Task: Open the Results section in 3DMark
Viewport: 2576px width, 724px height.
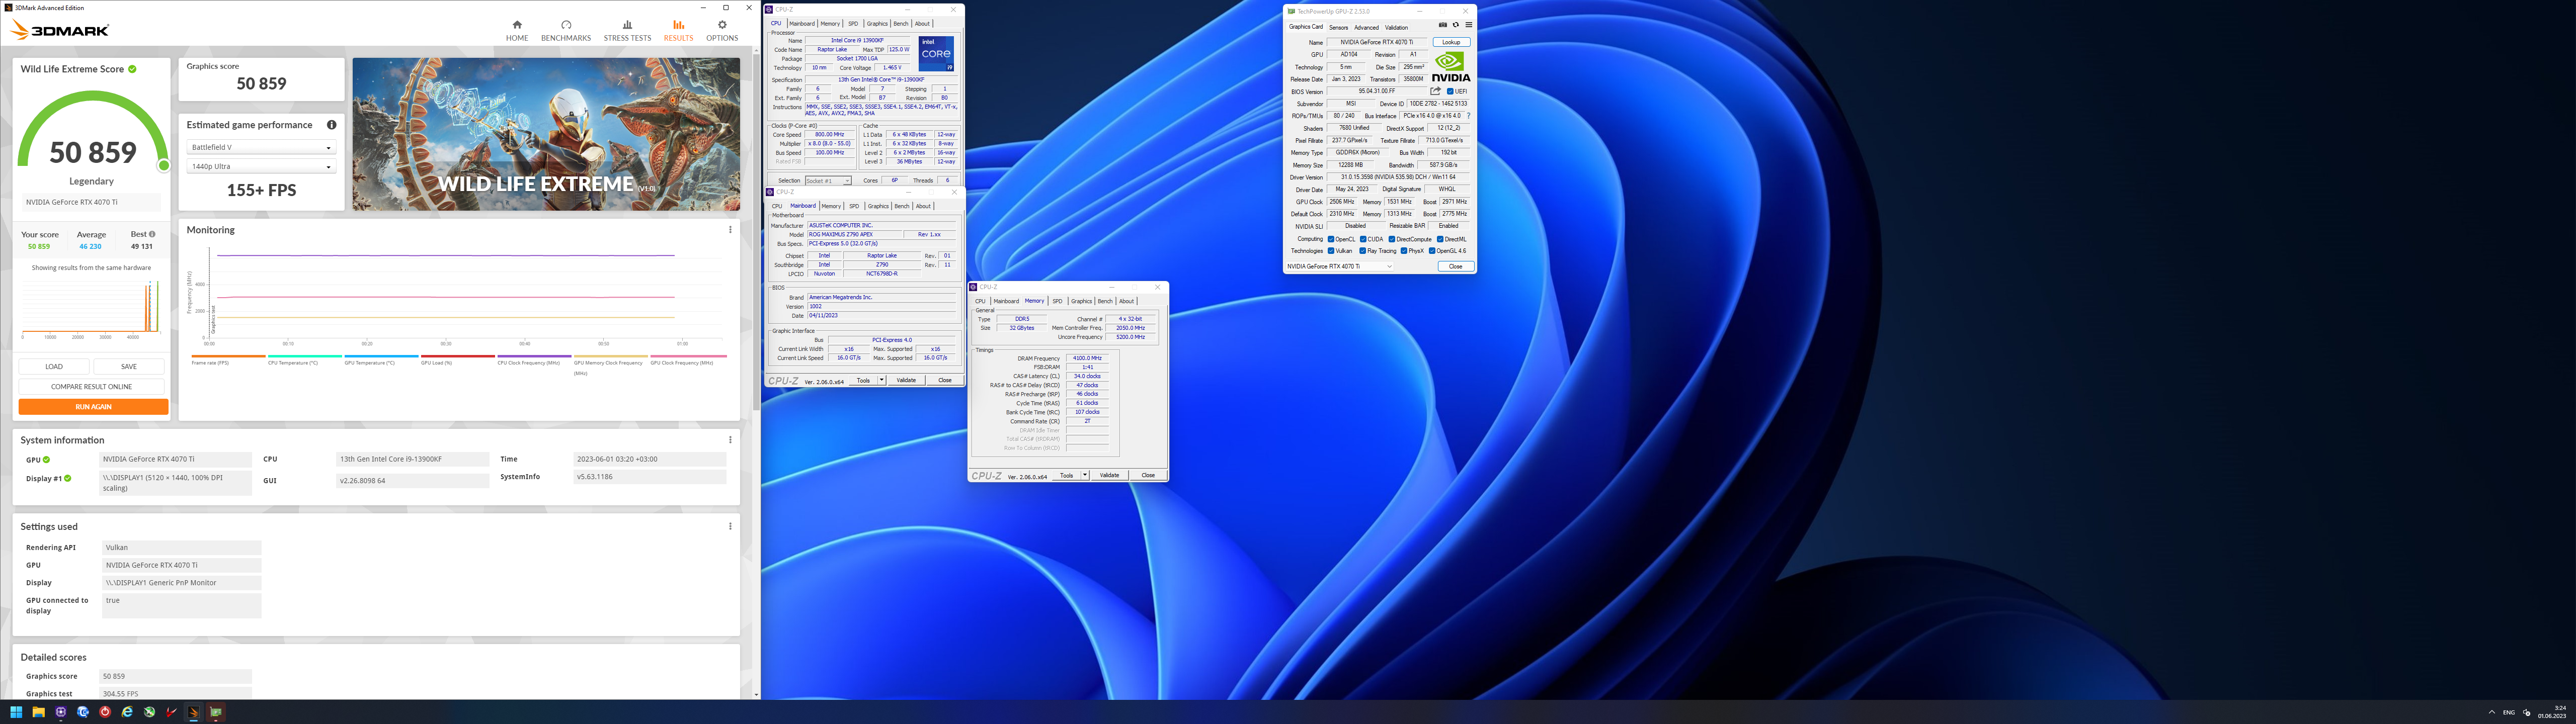Action: (678, 30)
